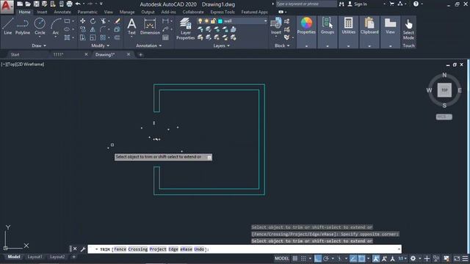Activate the Stretch tool
Viewport: 470px width, 264px height.
(82, 37)
